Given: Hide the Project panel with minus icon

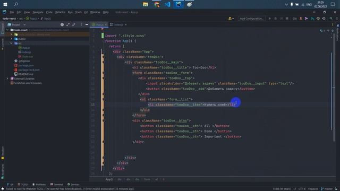Looking at the screenshot, I should click(87, 25).
